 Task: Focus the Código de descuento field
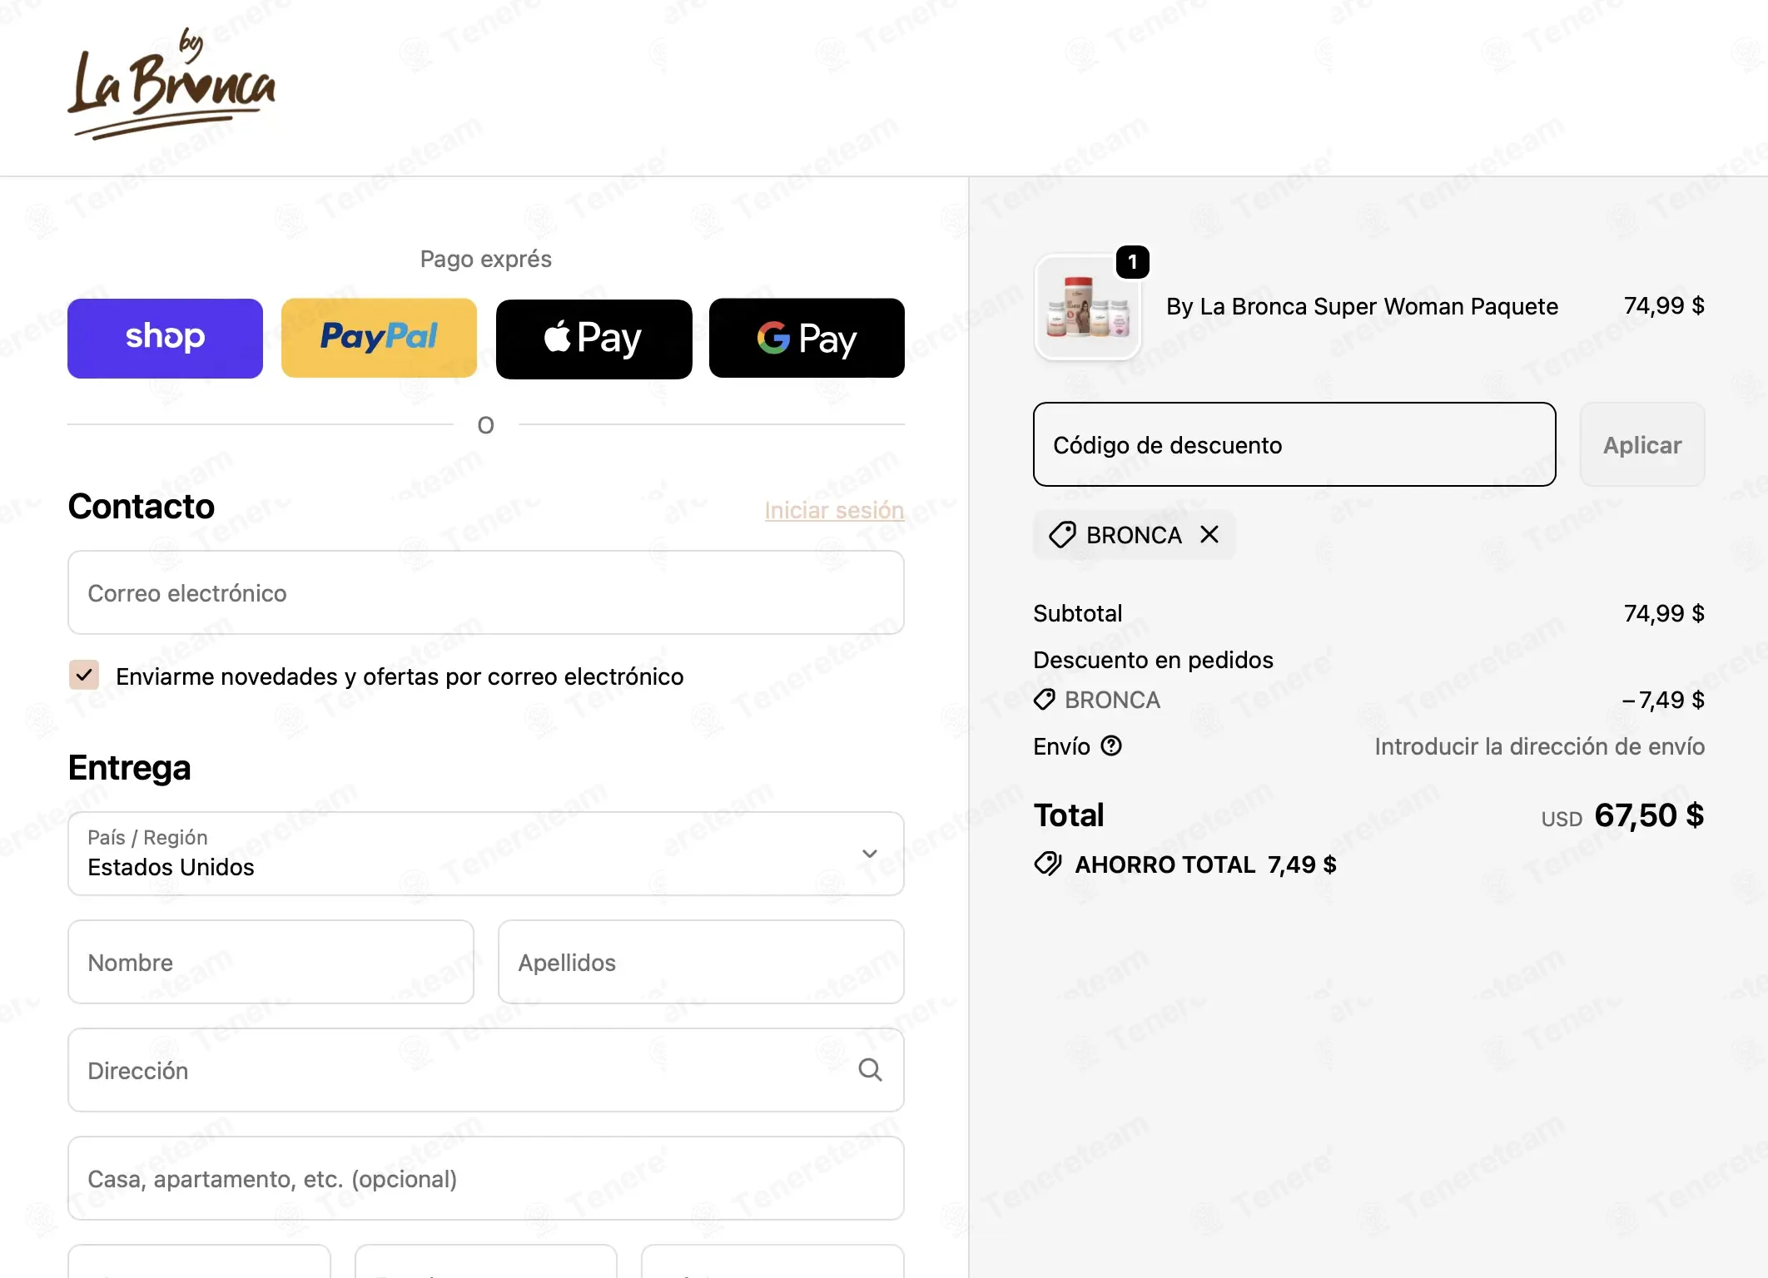pyautogui.click(x=1294, y=444)
